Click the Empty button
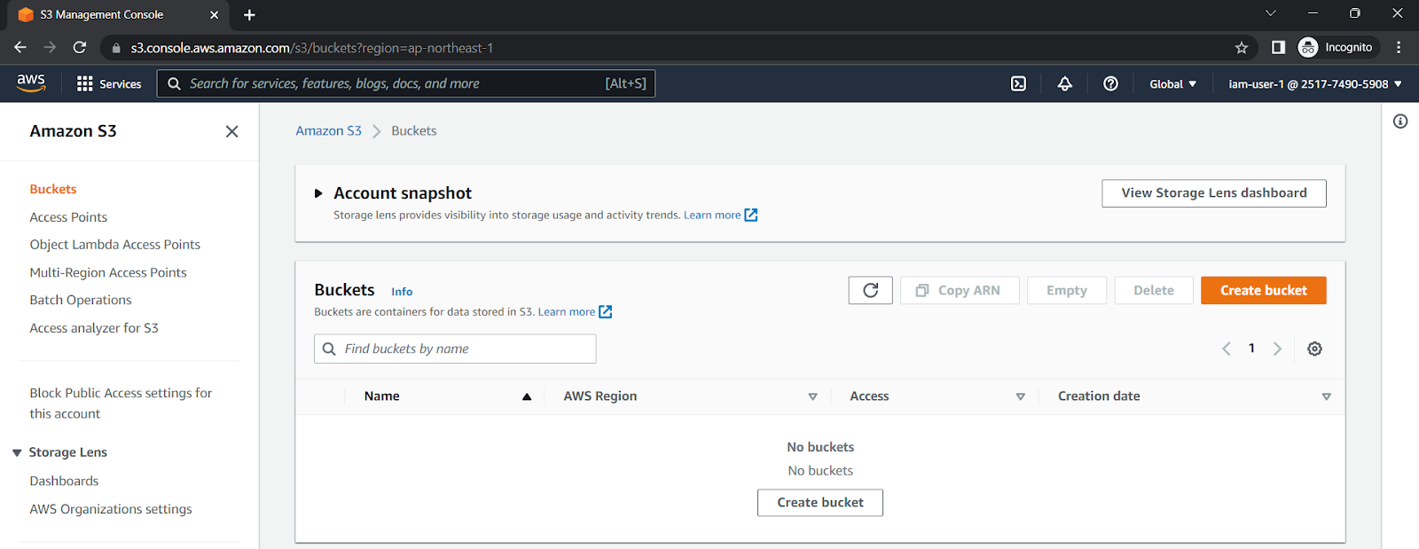 [x=1067, y=290]
